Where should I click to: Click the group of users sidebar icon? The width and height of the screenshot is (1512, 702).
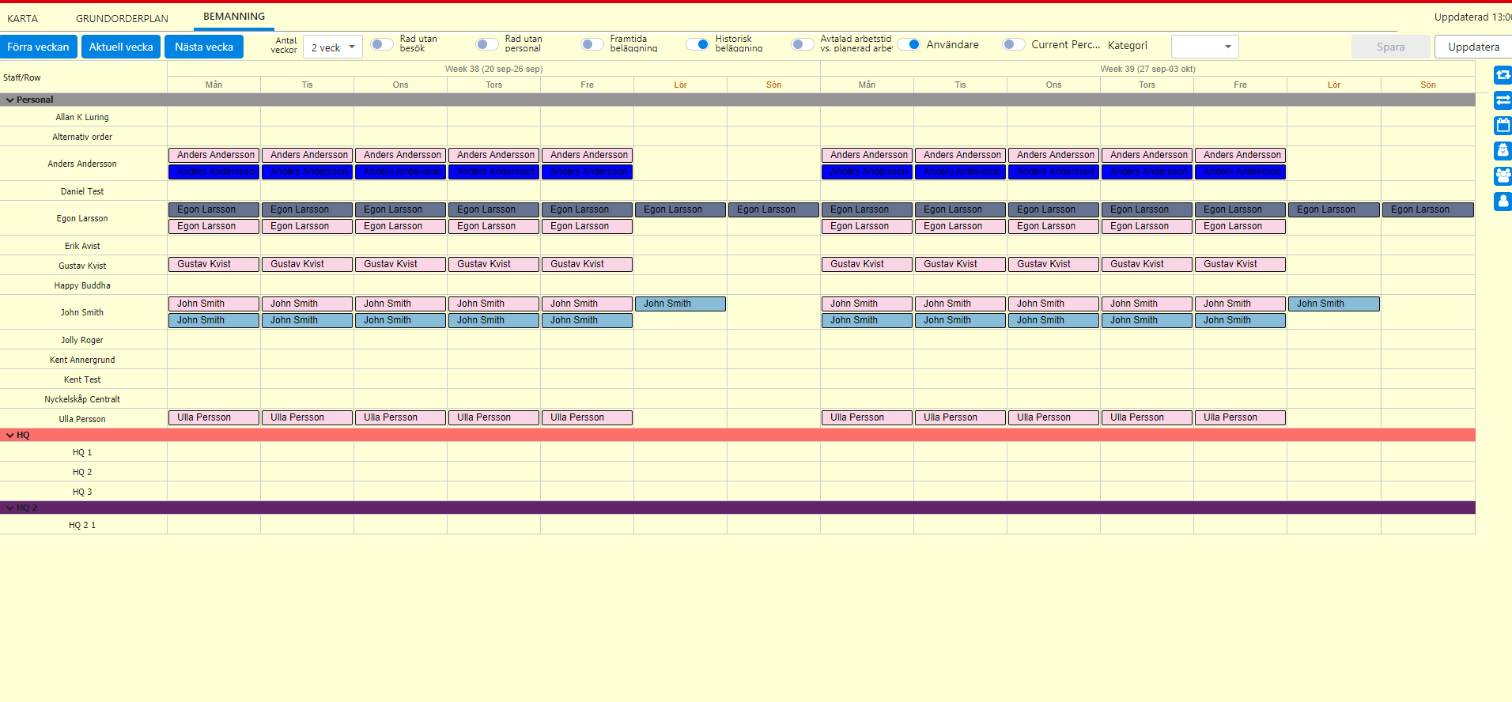tap(1503, 175)
